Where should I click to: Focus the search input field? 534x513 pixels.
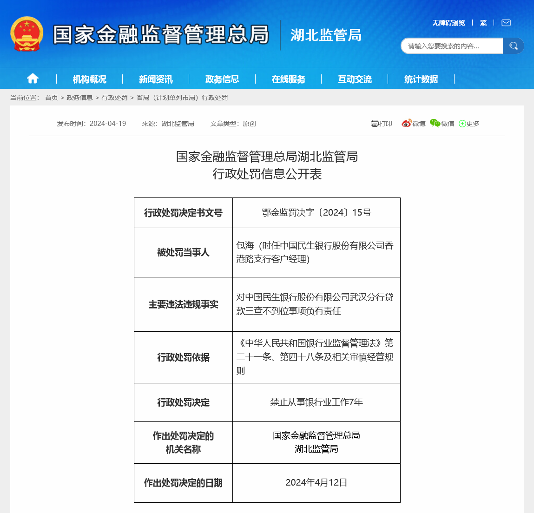pos(452,46)
